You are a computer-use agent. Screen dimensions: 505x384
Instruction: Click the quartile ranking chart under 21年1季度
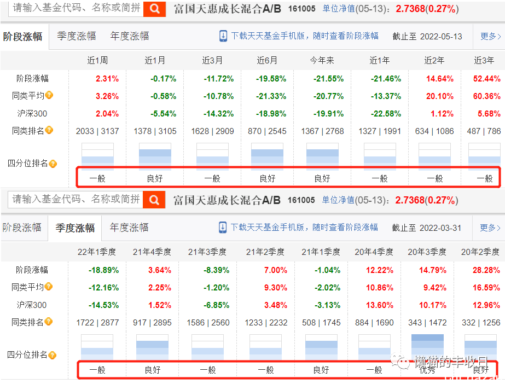click(321, 348)
